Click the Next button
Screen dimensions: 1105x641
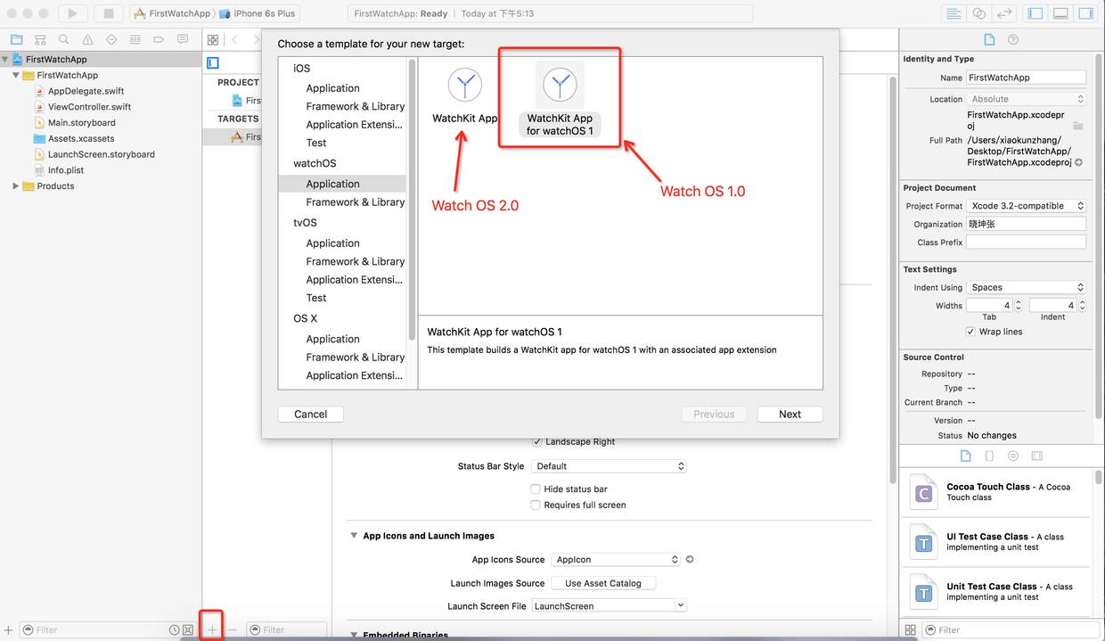pyautogui.click(x=790, y=414)
